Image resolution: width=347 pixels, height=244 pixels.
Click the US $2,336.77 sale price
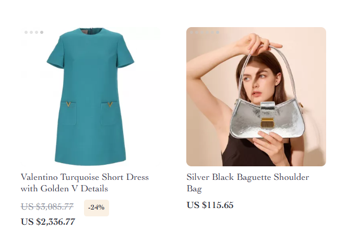(x=48, y=222)
